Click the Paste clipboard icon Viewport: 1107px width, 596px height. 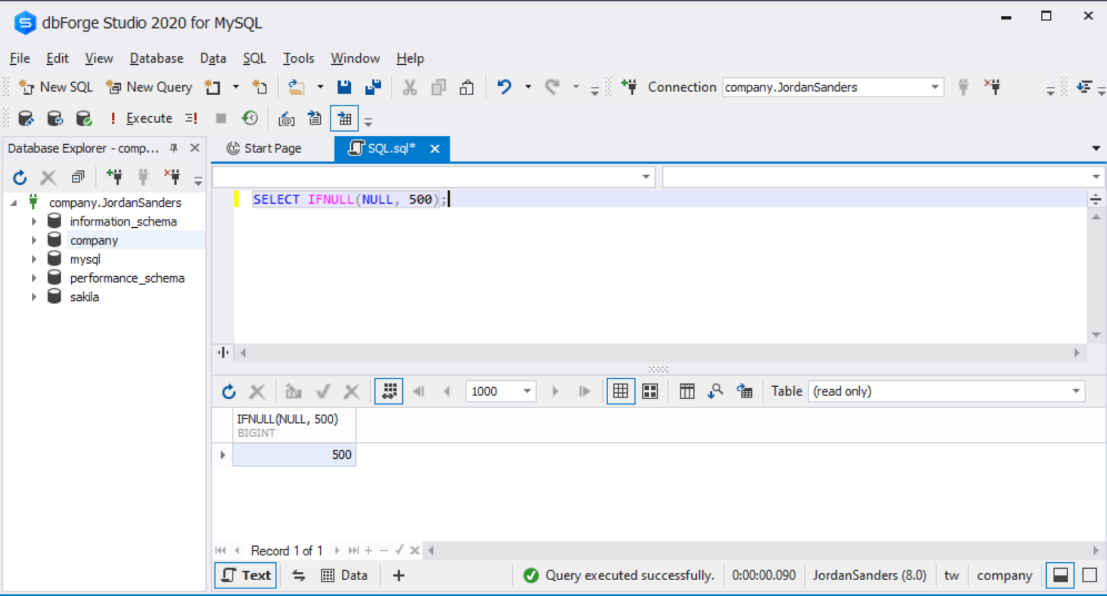(467, 87)
